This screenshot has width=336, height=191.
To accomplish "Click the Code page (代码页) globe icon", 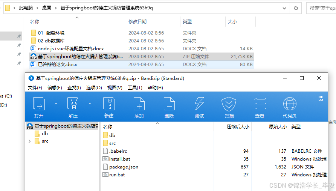I will (290, 104).
